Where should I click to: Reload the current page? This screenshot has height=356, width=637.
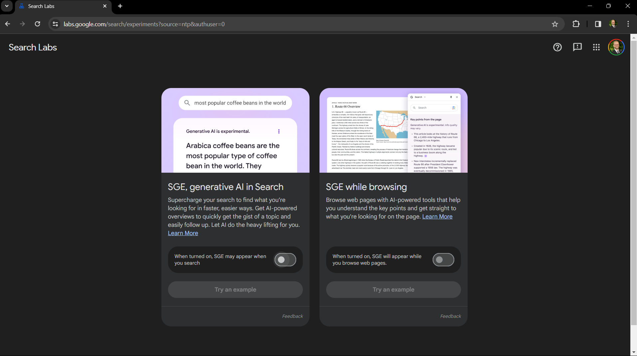pos(38,24)
